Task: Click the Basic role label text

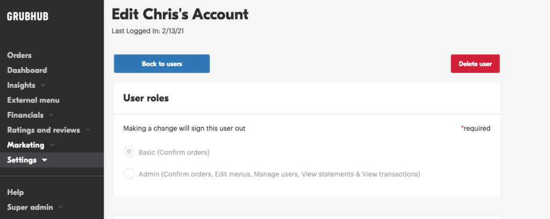Action: pos(174,153)
